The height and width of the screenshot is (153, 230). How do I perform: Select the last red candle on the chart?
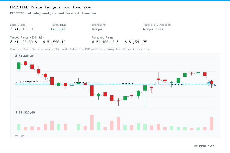click(x=212, y=82)
